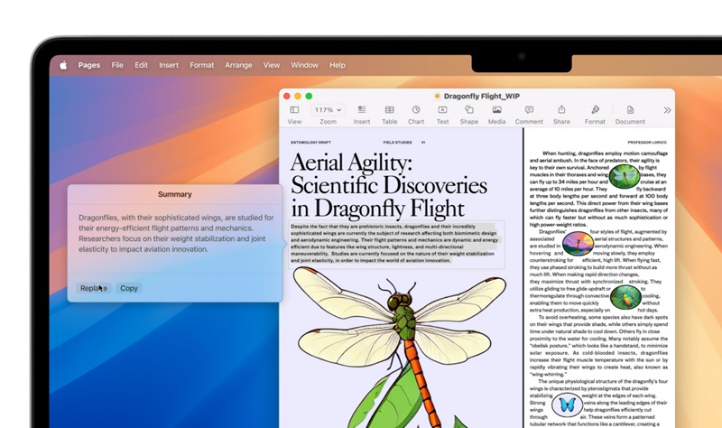Click the Aerial Agility headline text
The height and width of the screenshot is (428, 722).
click(x=389, y=185)
